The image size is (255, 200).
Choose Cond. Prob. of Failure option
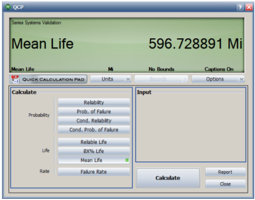(94, 130)
